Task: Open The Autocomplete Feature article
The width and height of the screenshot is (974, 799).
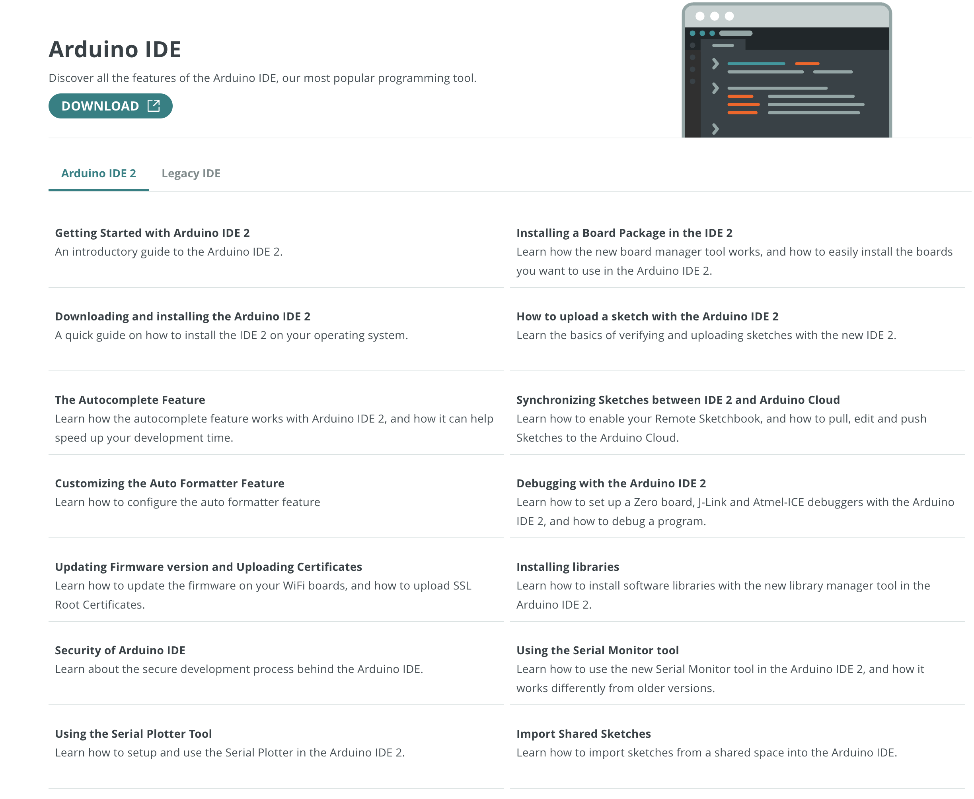Action: point(130,400)
